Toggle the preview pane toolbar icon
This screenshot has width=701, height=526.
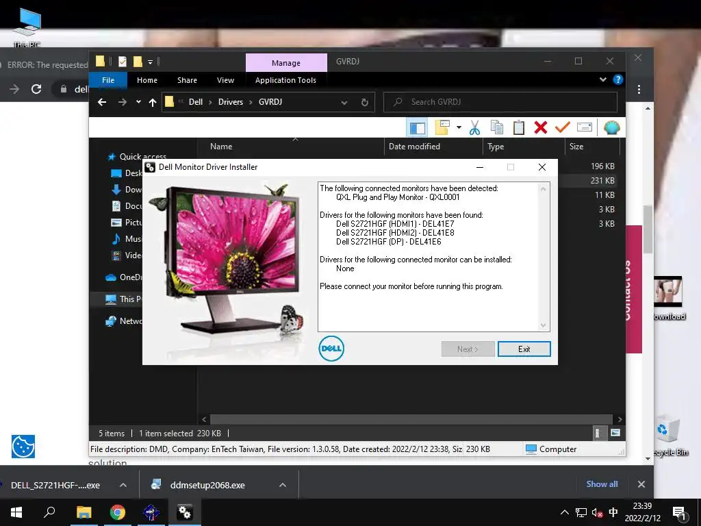tap(417, 128)
